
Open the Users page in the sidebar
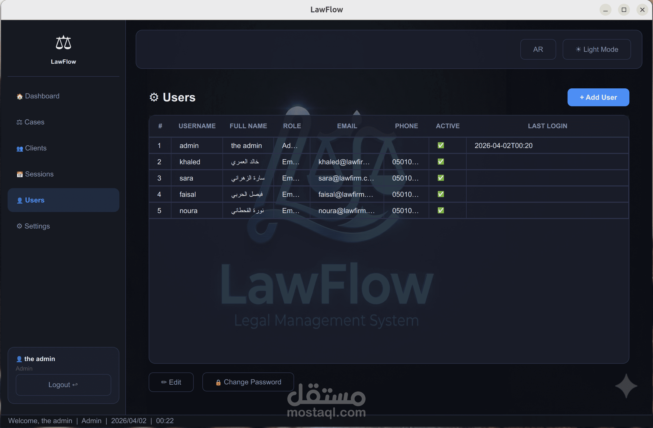(x=34, y=200)
